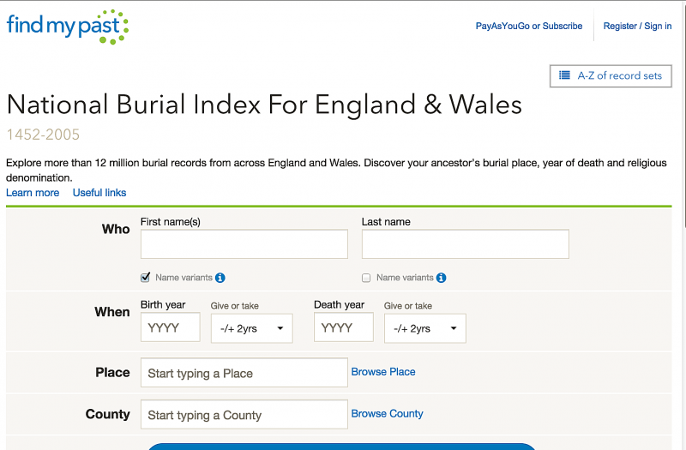
Task: Open the Useful links link
Action: pos(99,192)
